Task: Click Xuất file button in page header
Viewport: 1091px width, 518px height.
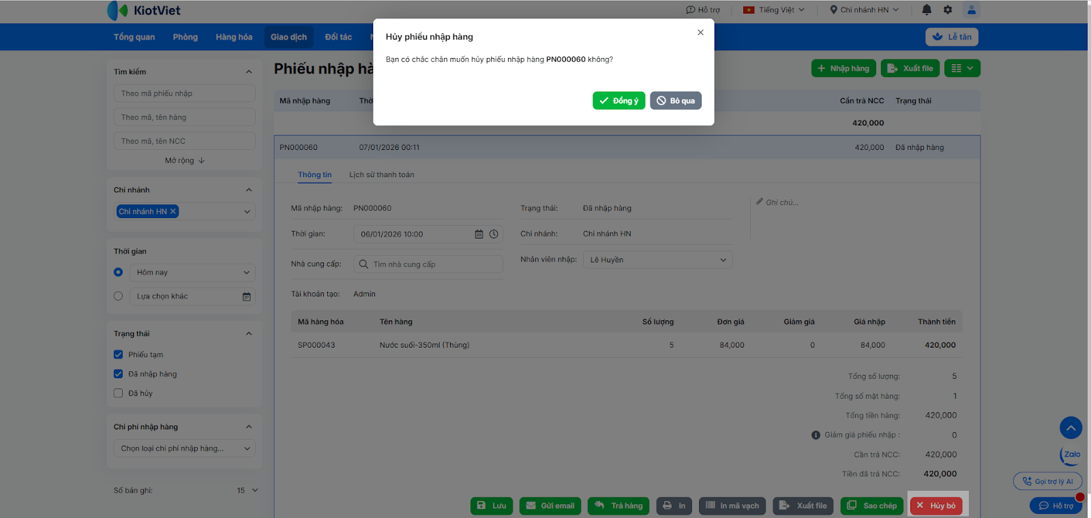Action: 910,68
